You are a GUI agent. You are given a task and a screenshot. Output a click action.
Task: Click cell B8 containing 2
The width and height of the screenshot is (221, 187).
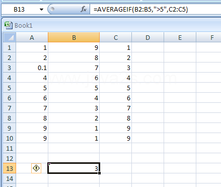[74, 118]
